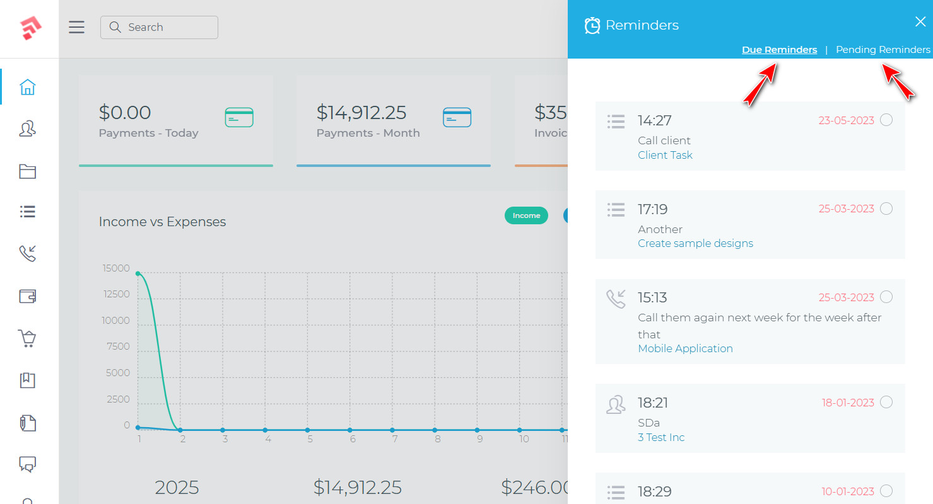
Task: Switch to the Due Reminders tab
Action: point(779,50)
